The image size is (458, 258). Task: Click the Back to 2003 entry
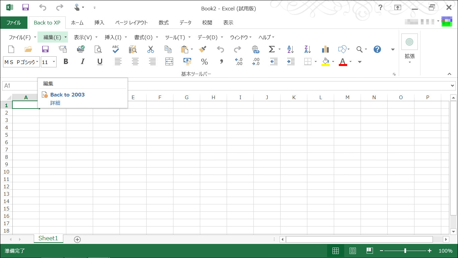click(67, 94)
